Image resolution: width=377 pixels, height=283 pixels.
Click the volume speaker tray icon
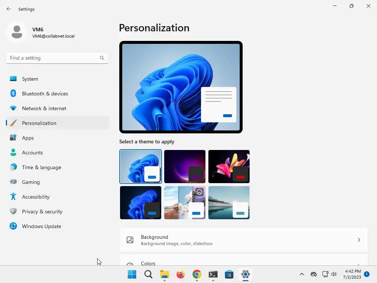point(334,274)
